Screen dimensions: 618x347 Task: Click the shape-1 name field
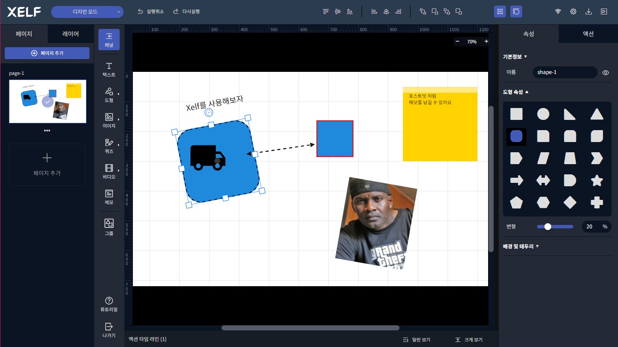565,72
